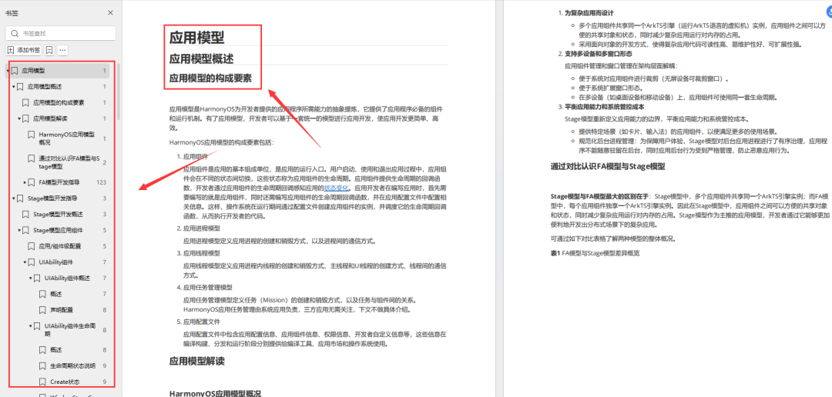The image size is (832, 397).
Task: Go to Create状态 bookmark
Action: click(65, 382)
